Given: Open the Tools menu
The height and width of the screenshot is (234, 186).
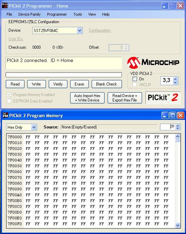Looking at the screenshot, I should pos(78,14).
